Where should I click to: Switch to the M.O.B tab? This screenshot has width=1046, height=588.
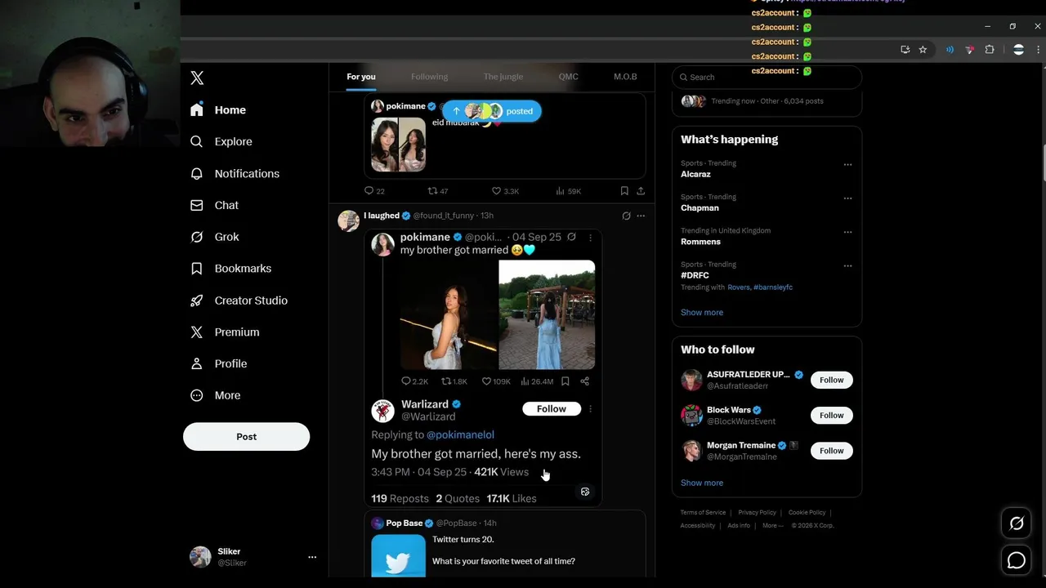[625, 77]
